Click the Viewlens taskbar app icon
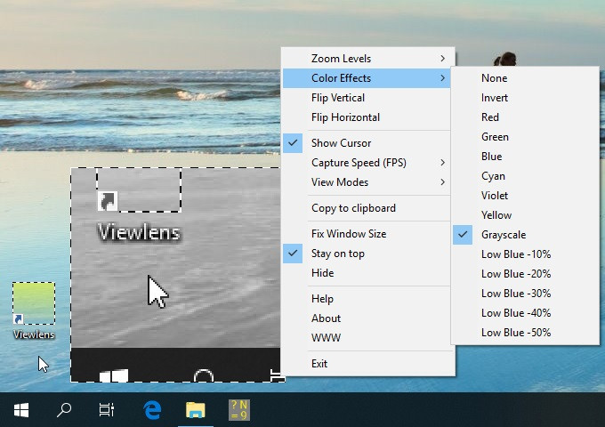Screen dimensions: 605x427 pos(239,409)
